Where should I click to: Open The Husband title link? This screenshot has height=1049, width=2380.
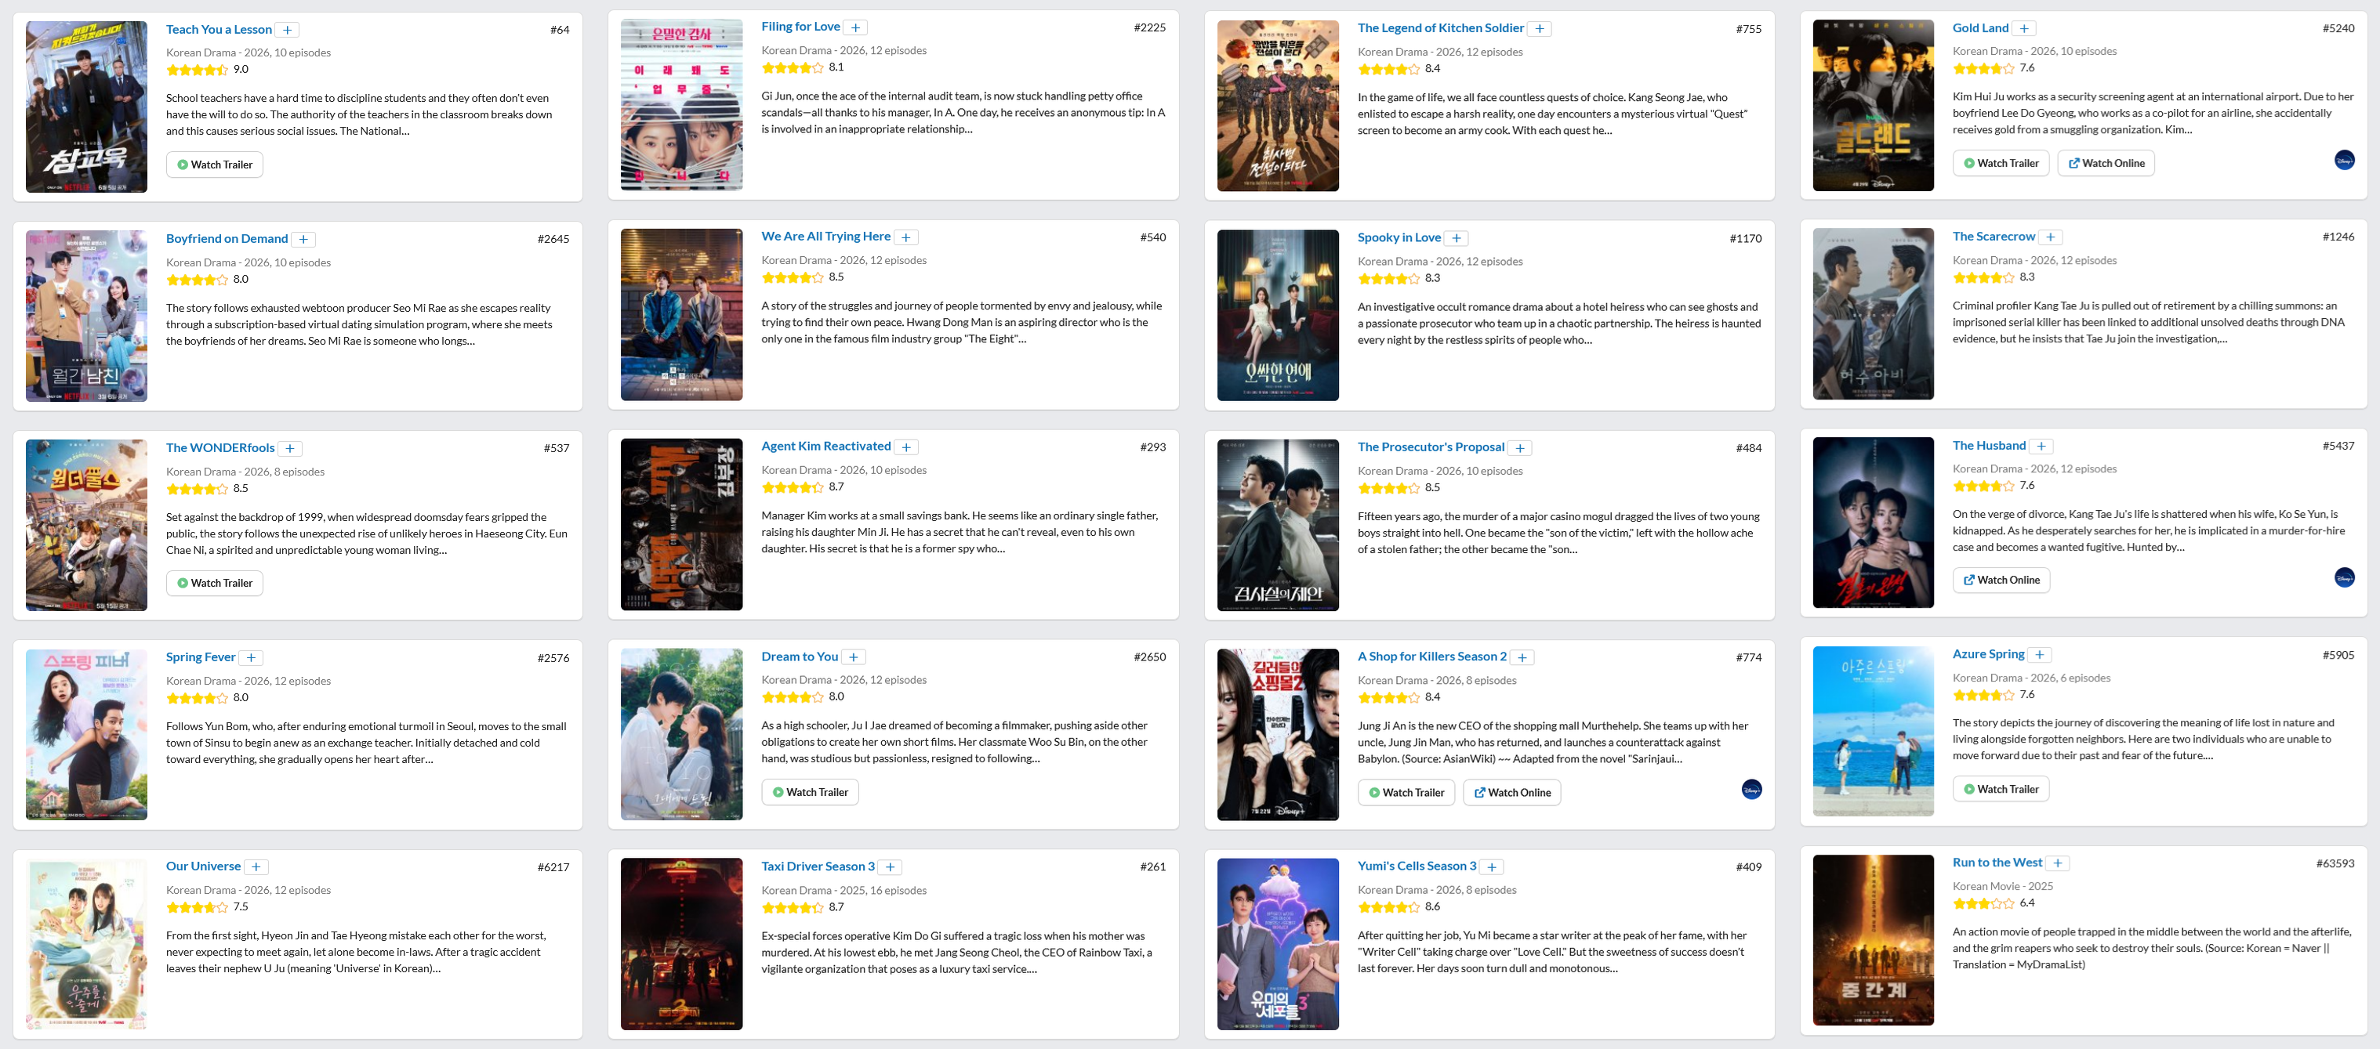tap(1989, 446)
